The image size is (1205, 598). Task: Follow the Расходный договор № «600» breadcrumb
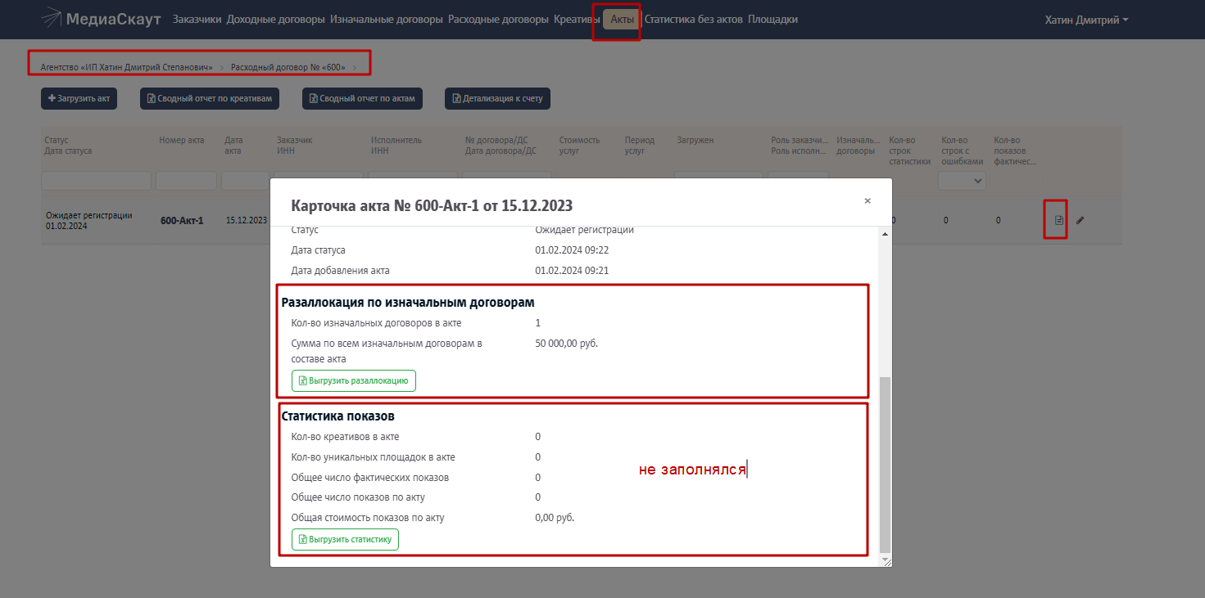click(x=288, y=67)
